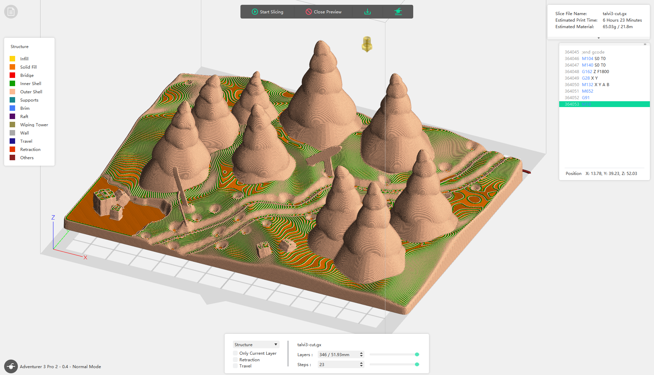Click the Steps number input field

pos(338,364)
